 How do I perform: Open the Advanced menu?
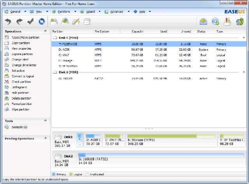click(117, 12)
